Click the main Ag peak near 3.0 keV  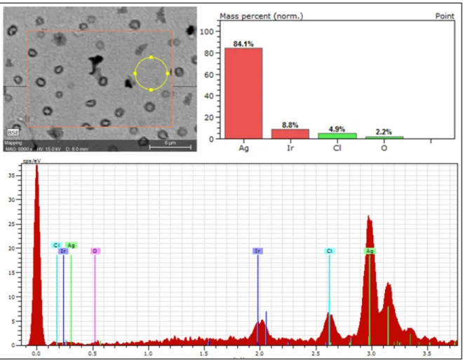pyautogui.click(x=369, y=280)
